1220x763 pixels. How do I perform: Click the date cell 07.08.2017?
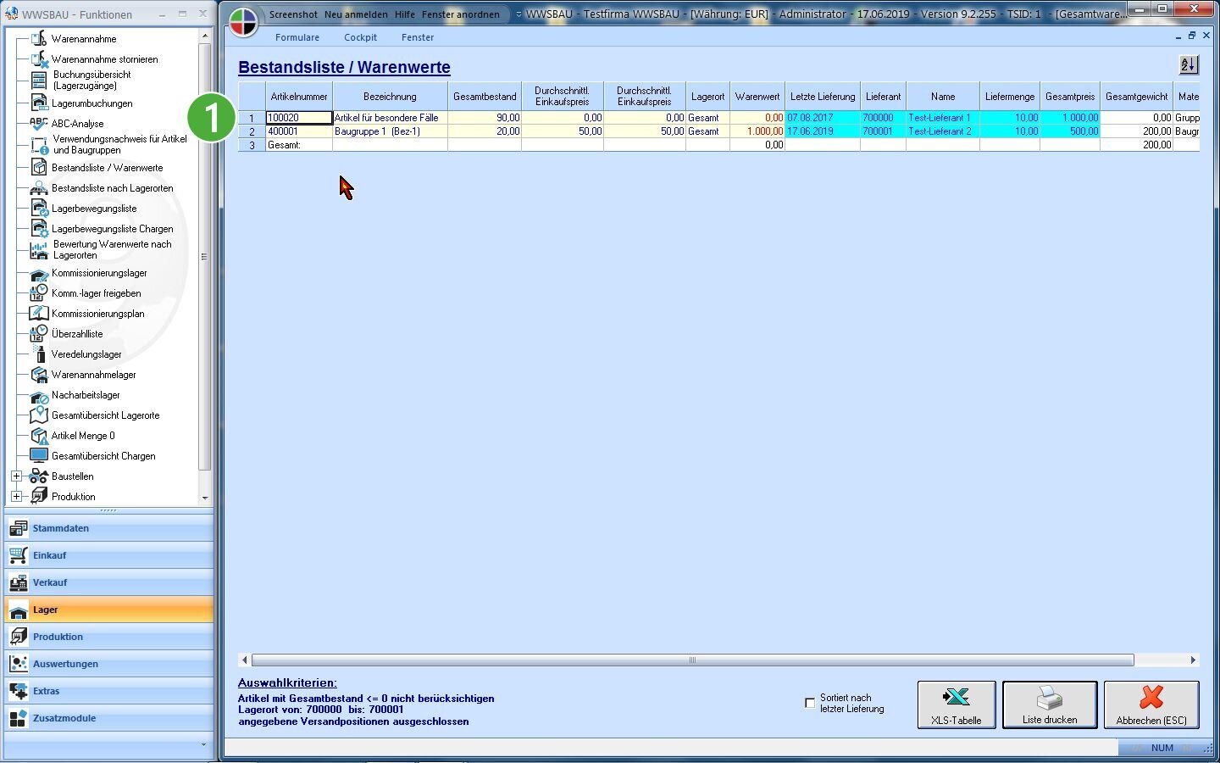tap(823, 118)
